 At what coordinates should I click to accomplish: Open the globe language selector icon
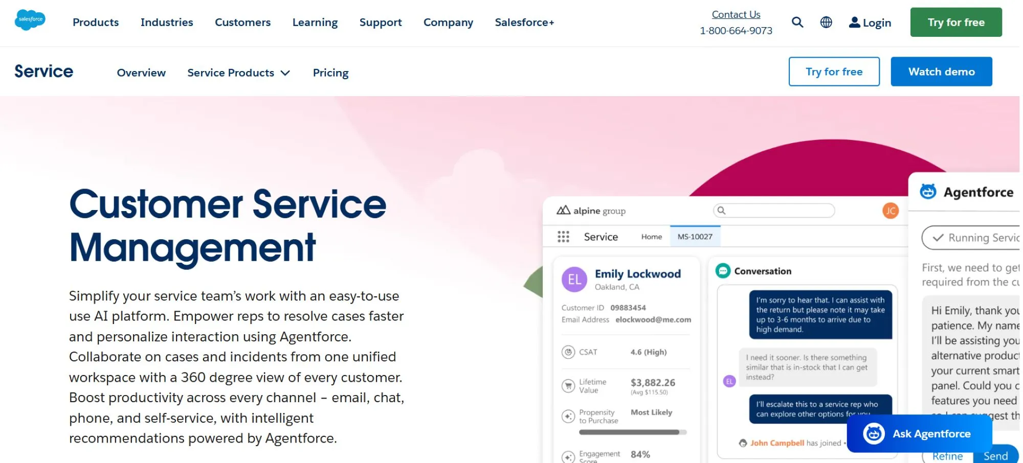(826, 22)
